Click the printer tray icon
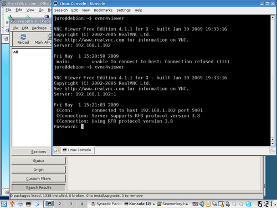277x208 pixels. click(228, 204)
